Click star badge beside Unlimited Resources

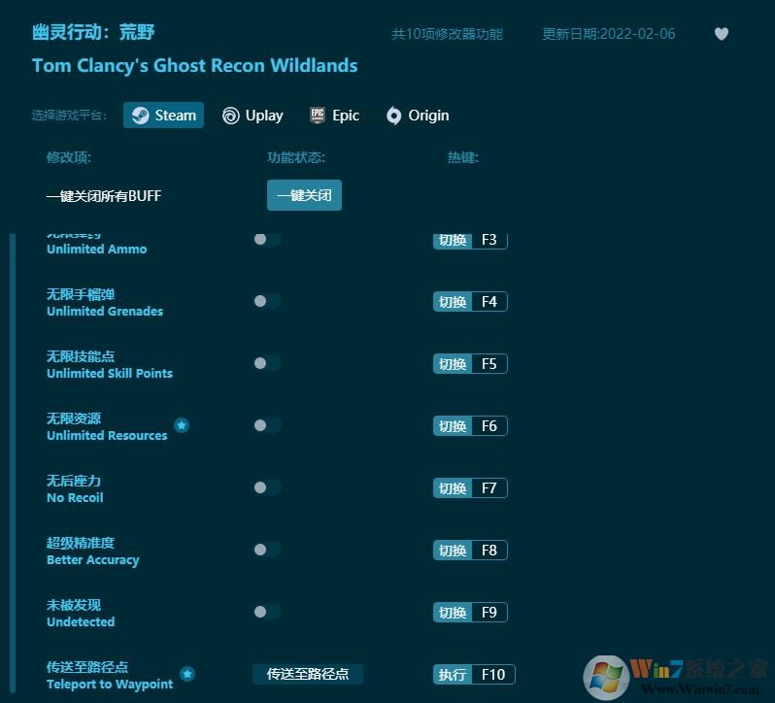(182, 425)
